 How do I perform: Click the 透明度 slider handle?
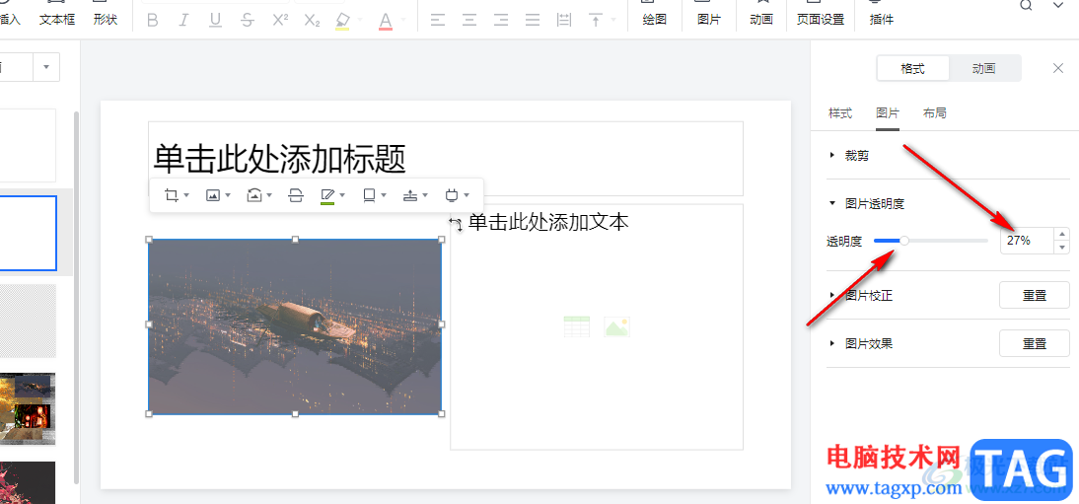tap(904, 240)
